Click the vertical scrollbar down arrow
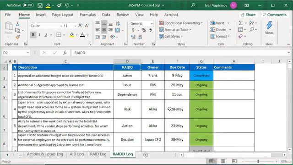 [289, 150]
